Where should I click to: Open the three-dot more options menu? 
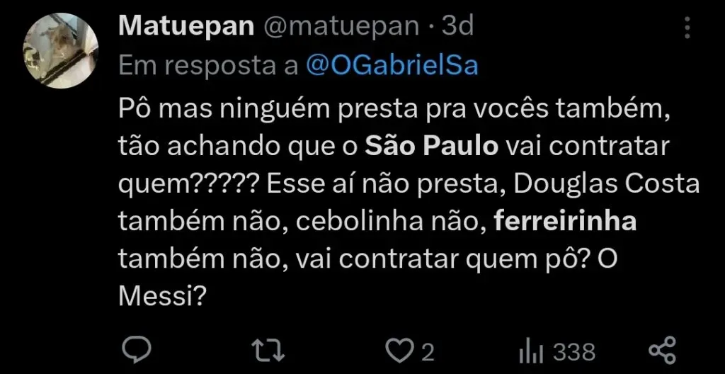coord(685,28)
